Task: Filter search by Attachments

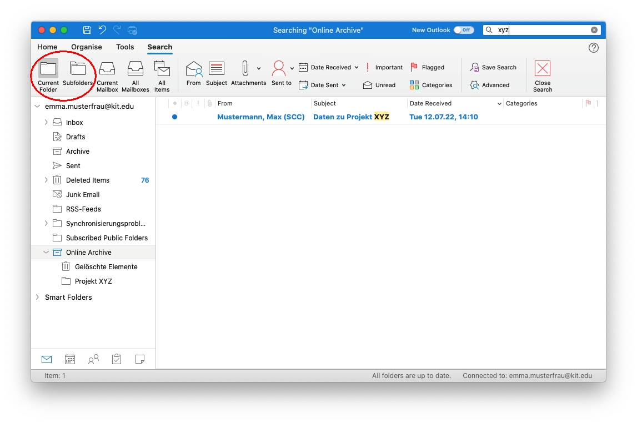Action: (248, 74)
